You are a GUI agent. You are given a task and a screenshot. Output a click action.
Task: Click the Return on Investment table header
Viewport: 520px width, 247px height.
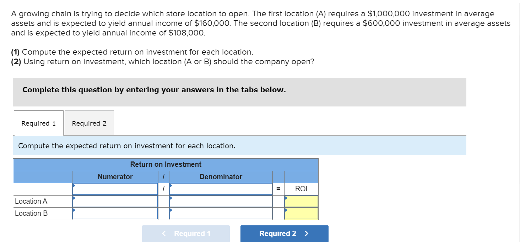(x=166, y=164)
